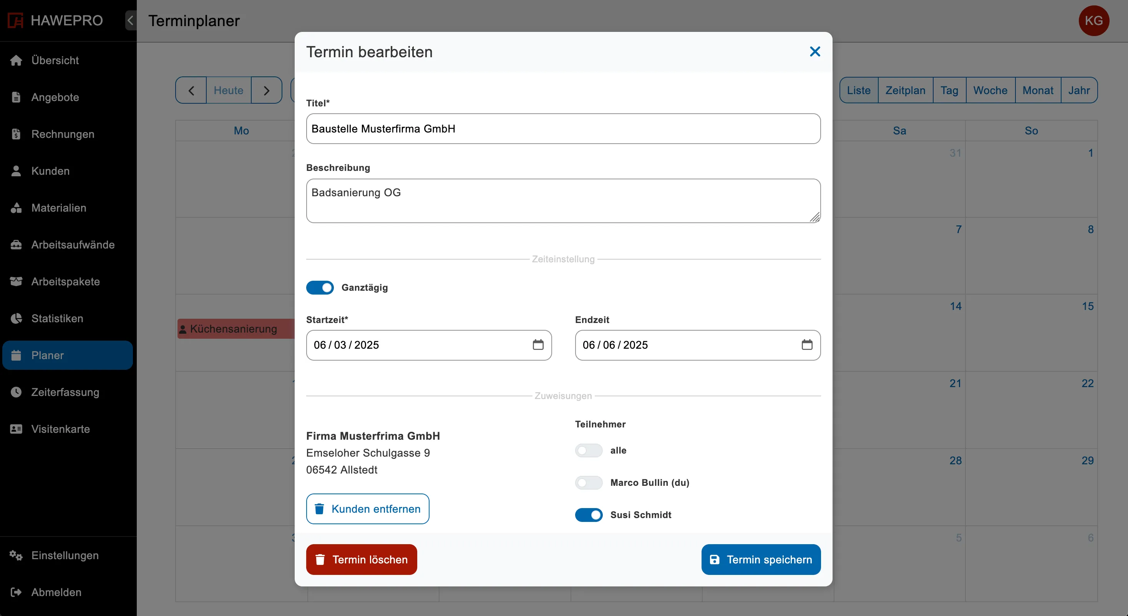Click the Statistiken pie chart icon
Screen dimensions: 1128x616
point(16,318)
